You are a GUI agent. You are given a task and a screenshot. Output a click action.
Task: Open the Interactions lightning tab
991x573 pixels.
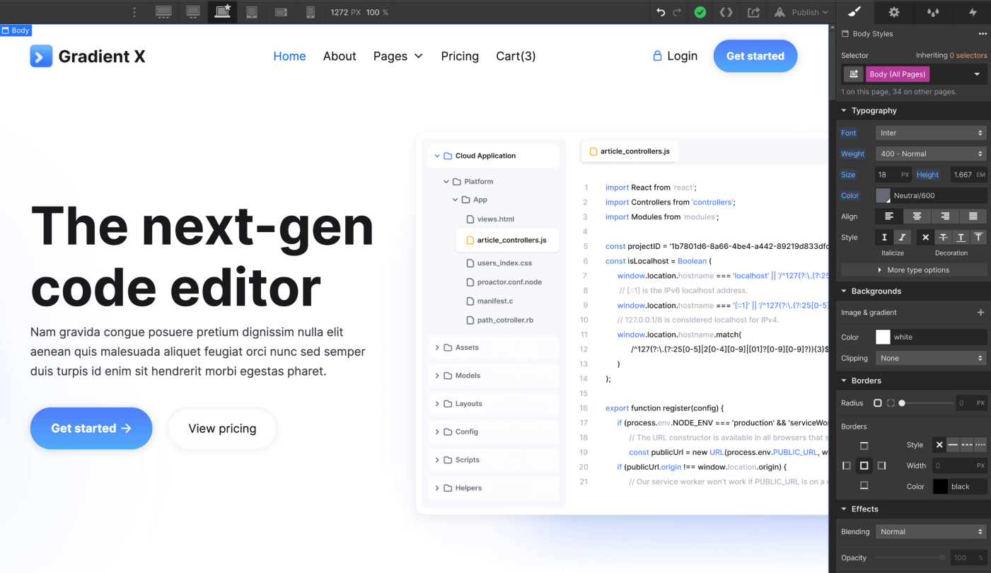[x=973, y=12]
